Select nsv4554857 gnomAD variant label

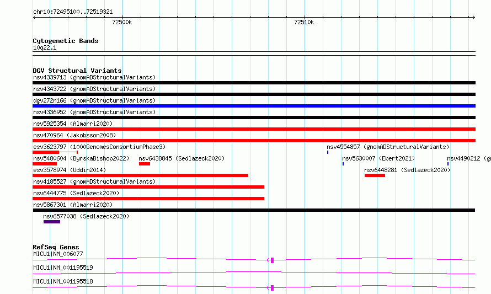[x=388, y=147]
